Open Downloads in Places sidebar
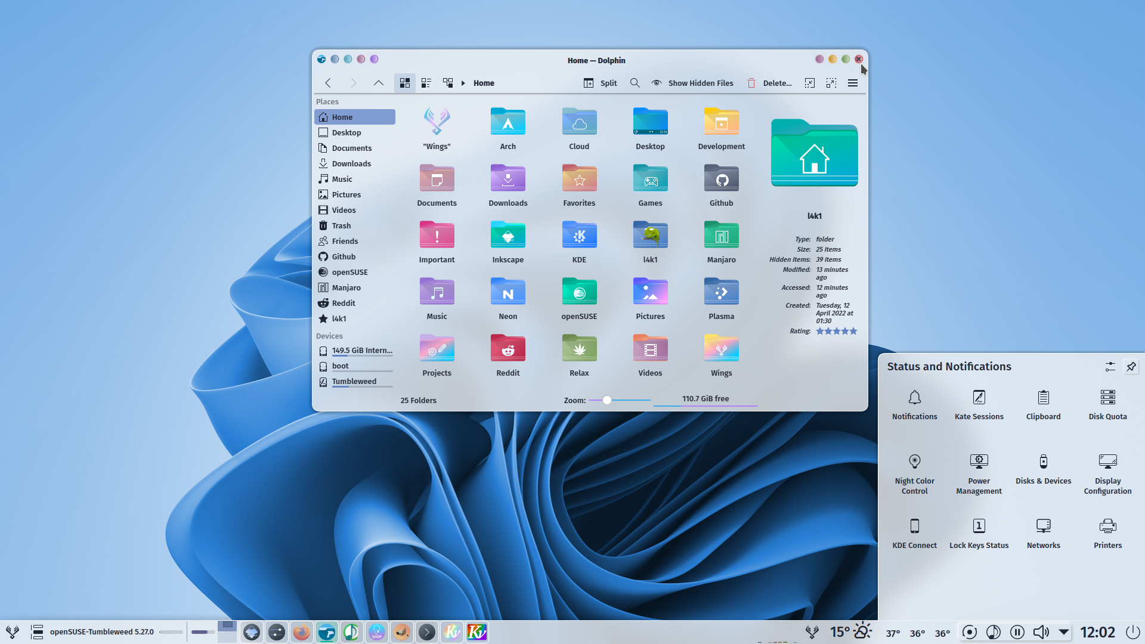This screenshot has width=1145, height=644. point(355,163)
